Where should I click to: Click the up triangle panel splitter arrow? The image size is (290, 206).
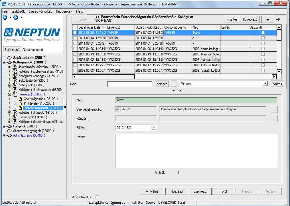[181, 91]
